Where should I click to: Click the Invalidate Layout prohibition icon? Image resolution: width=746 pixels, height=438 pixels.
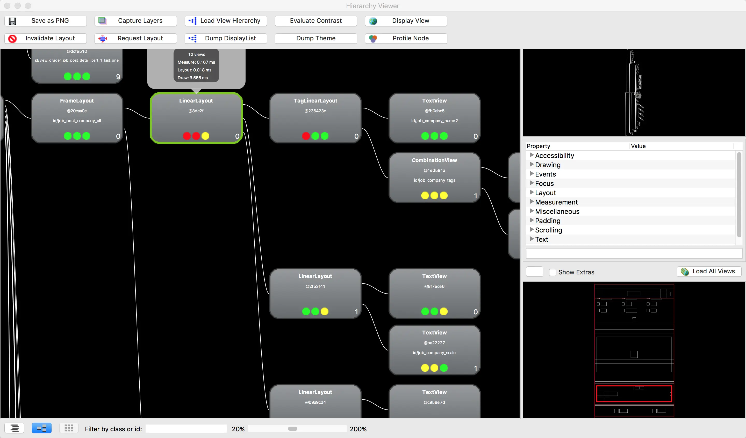point(12,39)
